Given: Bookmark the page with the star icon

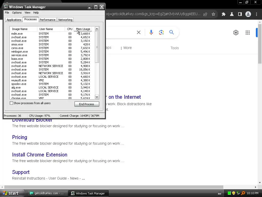Looking at the screenshot, I should [x=213, y=14].
